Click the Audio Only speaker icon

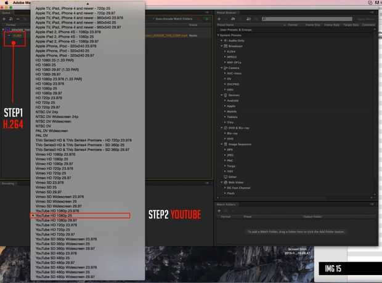click(x=226, y=41)
